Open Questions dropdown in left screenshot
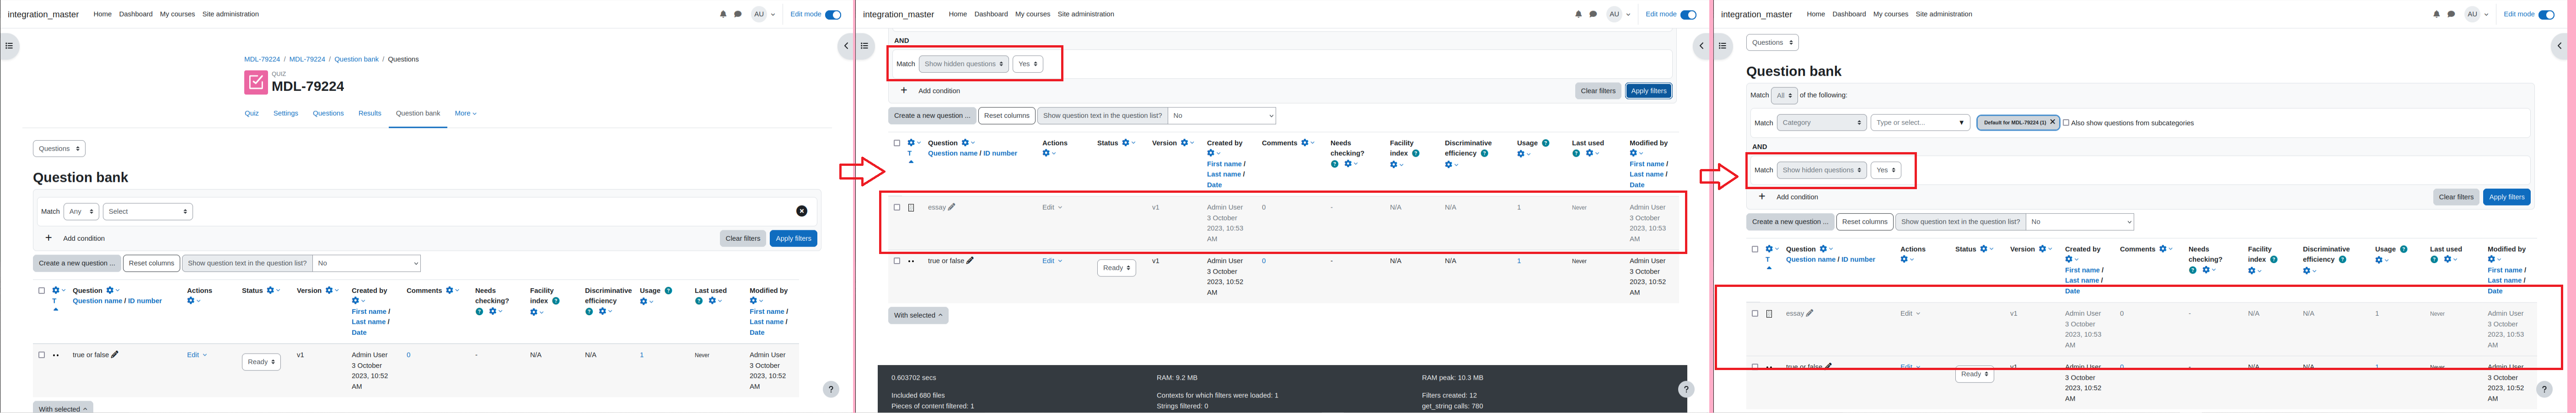2576x413 pixels. coord(59,149)
